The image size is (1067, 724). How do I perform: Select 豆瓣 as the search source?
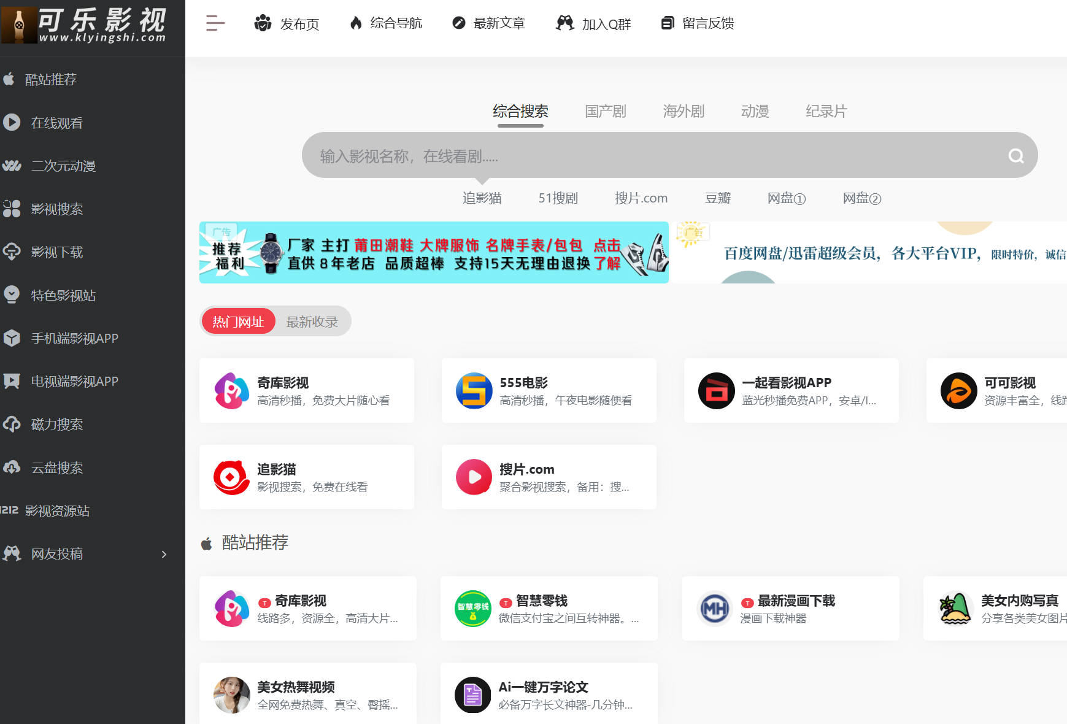tap(718, 198)
